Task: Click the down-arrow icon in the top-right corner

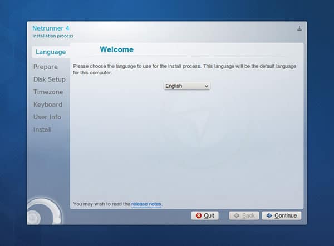Action: [x=299, y=28]
